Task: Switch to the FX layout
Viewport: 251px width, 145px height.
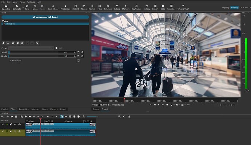Action: click(240, 8)
